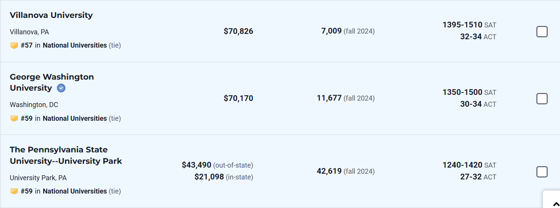560x208 pixels.
Task: Click George Washington University's #59 rank badge icon
Action: [x=14, y=118]
